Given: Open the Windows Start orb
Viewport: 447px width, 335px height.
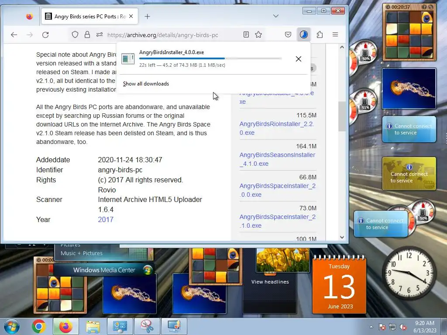Looking at the screenshot, I should click(x=12, y=326).
